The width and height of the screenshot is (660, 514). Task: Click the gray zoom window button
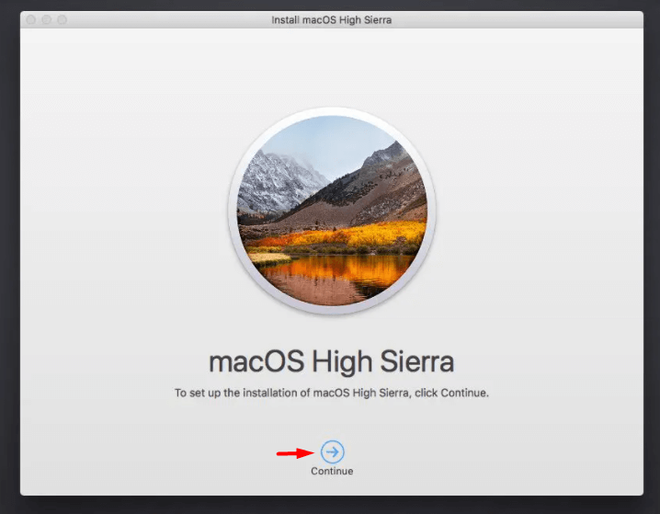[63, 19]
